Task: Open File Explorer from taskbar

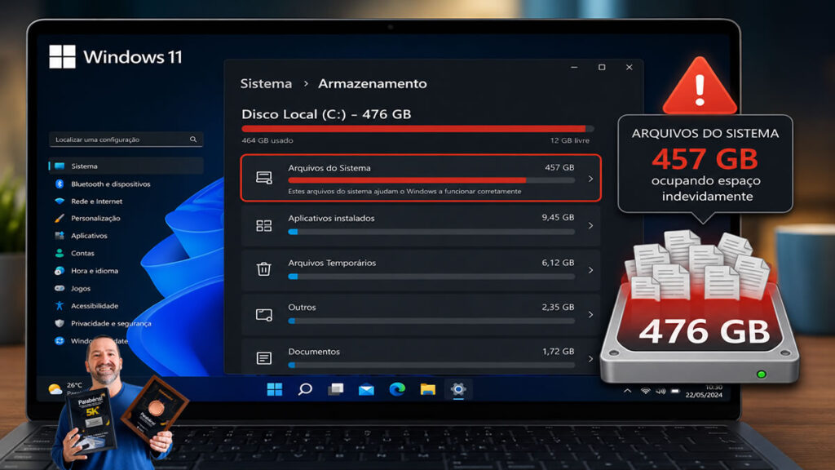Action: (427, 389)
